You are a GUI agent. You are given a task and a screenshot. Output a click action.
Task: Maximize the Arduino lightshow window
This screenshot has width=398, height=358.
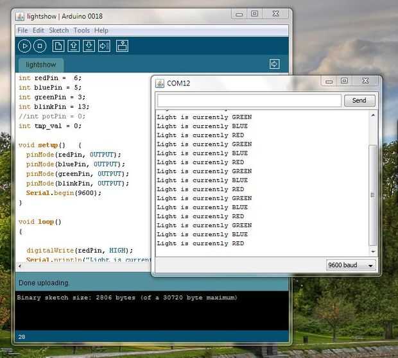pyautogui.click(x=255, y=14)
